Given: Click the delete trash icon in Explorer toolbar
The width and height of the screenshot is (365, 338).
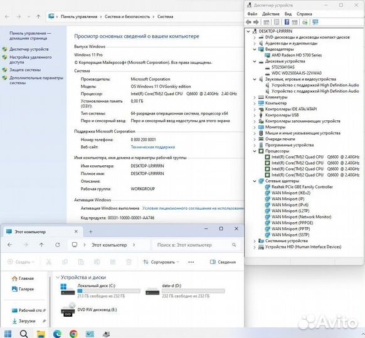Looking at the screenshot, I should pos(129,262).
